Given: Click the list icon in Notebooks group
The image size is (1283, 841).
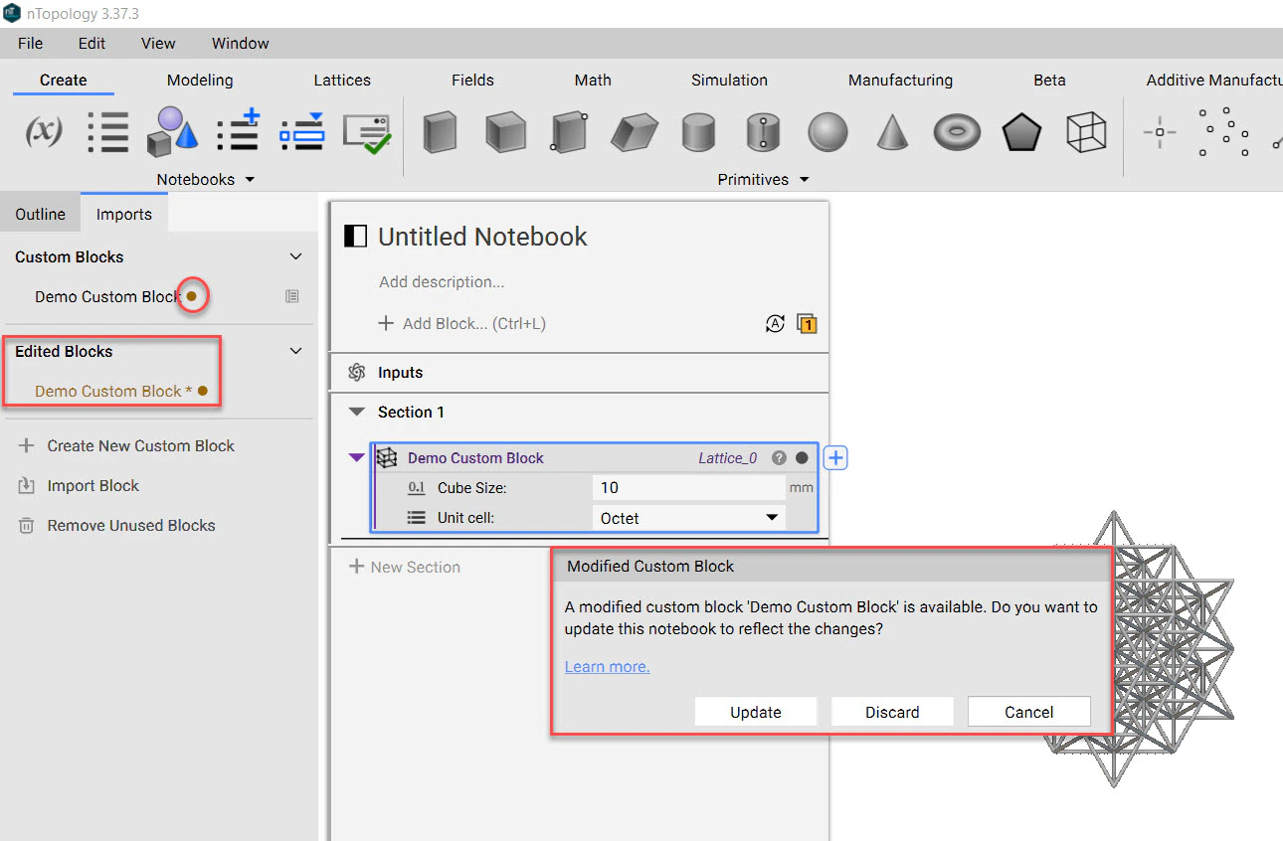Looking at the screenshot, I should pos(107,131).
